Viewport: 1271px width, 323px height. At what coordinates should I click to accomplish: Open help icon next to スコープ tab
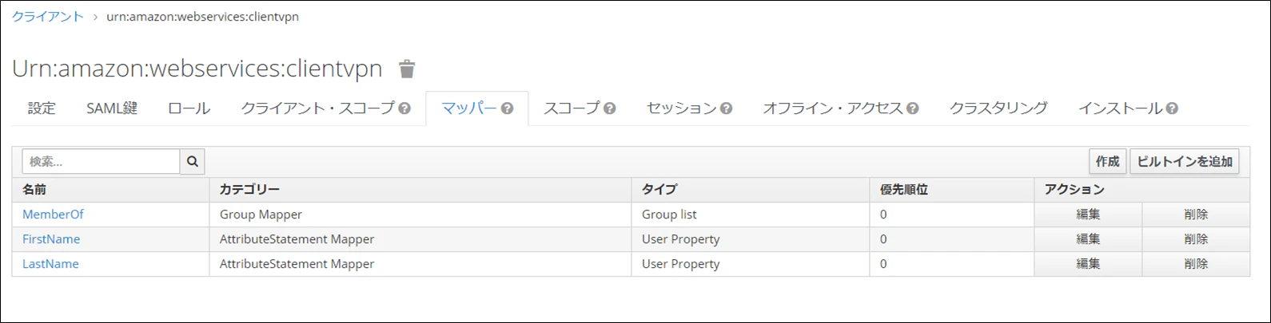tap(610, 108)
